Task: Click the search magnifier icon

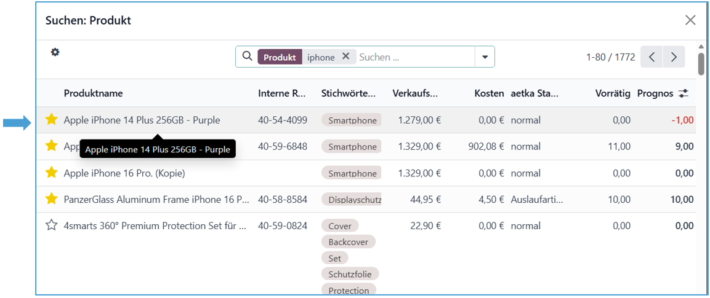Action: point(247,57)
